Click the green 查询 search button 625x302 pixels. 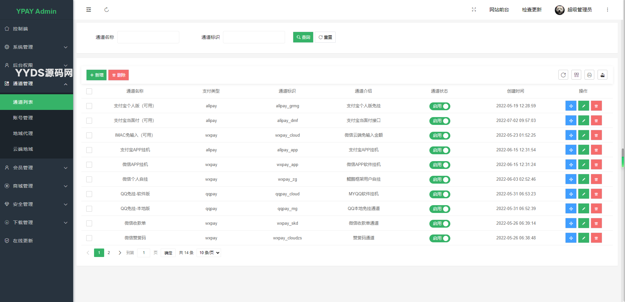[303, 37]
